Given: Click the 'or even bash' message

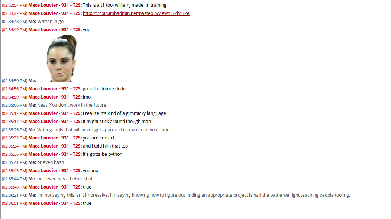Looking at the screenshot, I should [x=51, y=162].
